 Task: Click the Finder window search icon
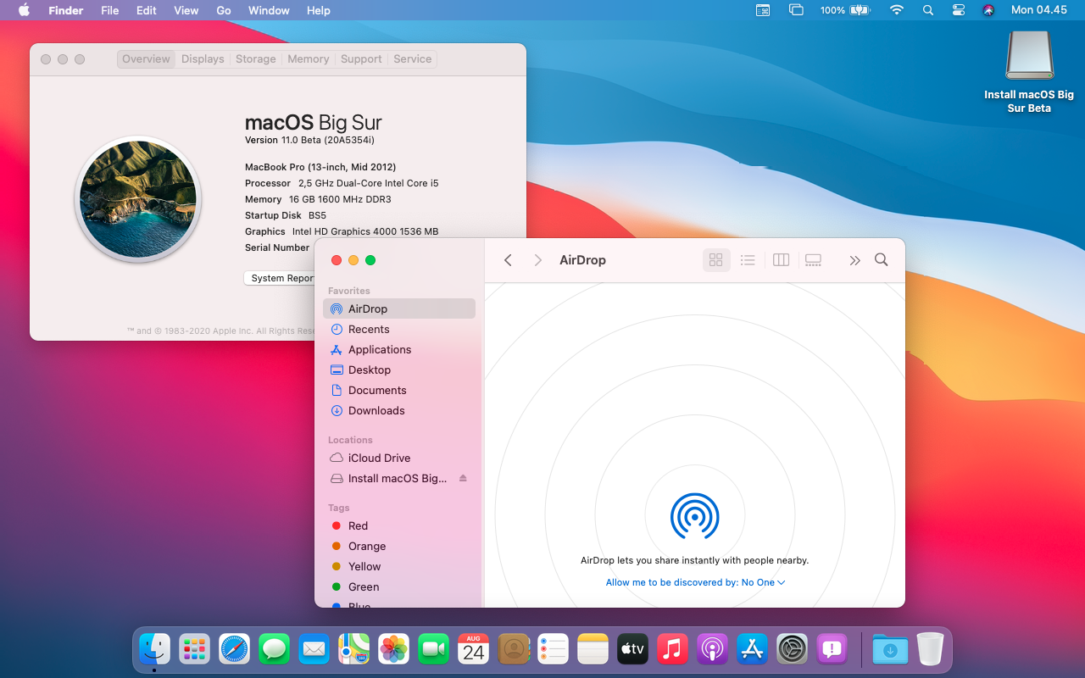coord(882,260)
